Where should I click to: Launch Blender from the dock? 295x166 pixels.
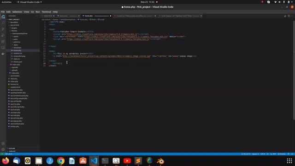160,161
